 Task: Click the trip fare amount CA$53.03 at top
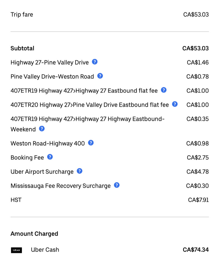(x=196, y=14)
